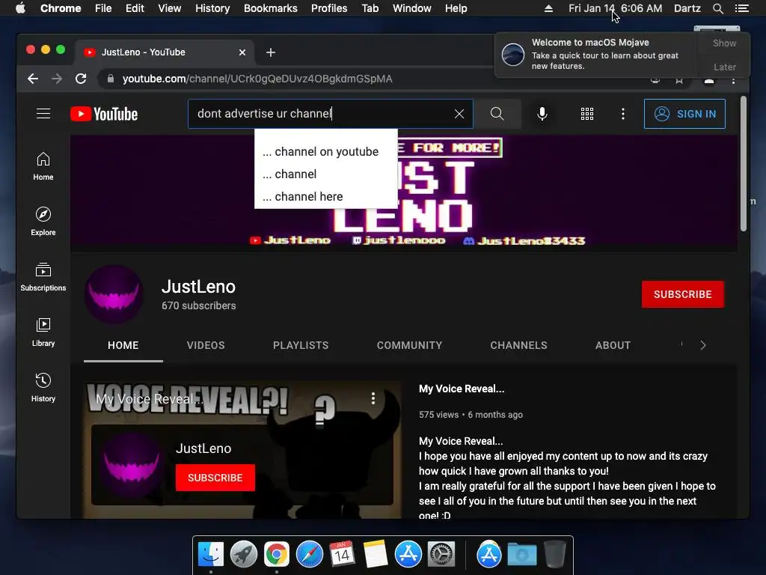Open History in the sidebar

43,387
